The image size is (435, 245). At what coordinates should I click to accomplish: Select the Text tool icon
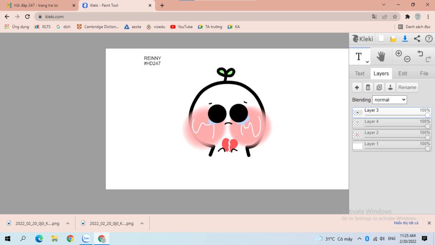click(x=359, y=57)
